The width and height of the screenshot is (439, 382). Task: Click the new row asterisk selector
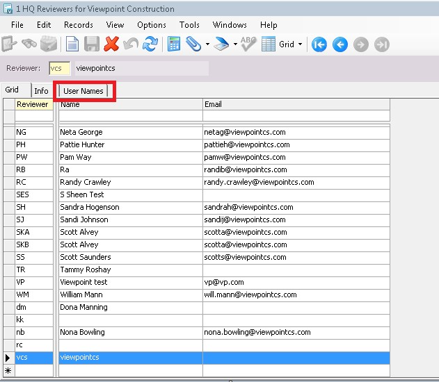click(8, 371)
